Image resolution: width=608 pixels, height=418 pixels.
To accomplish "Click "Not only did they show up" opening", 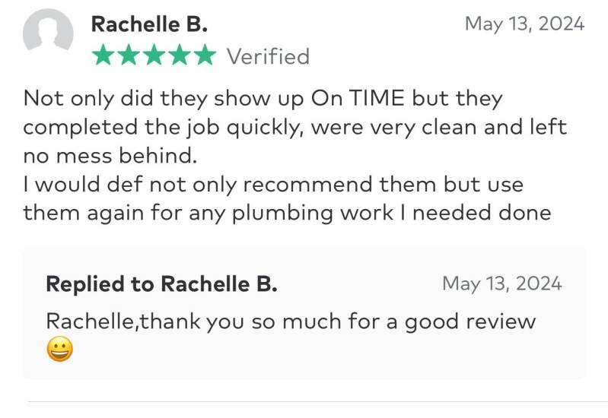I will [163, 99].
